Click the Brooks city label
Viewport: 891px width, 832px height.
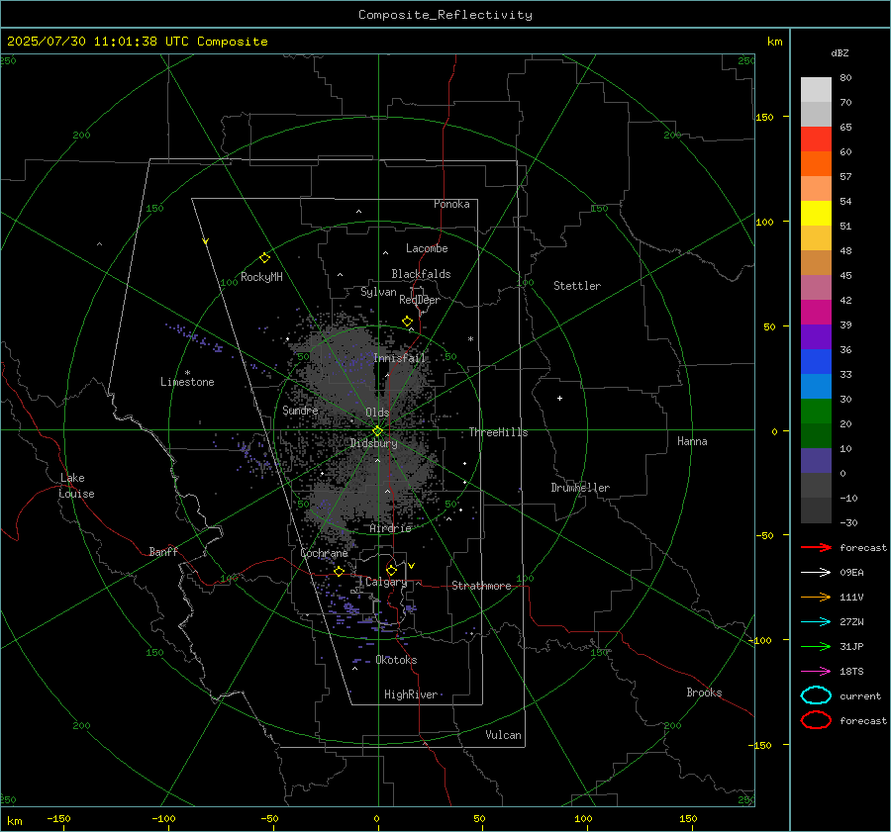pos(704,693)
